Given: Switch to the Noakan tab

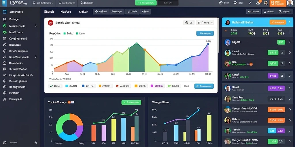Looking at the screenshot, I should pyautogui.click(x=66, y=11).
